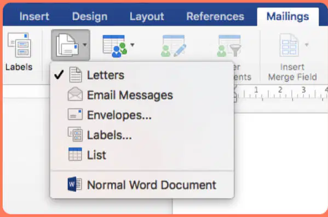Open the Layout ribbon tab

[x=147, y=16]
